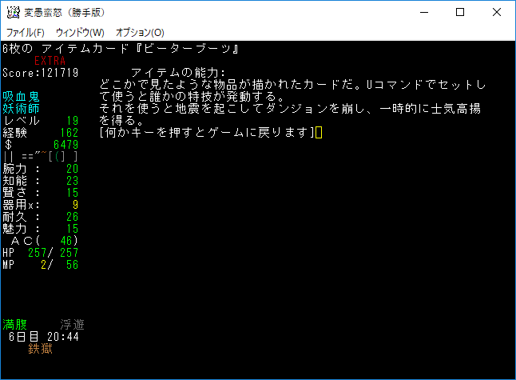Open the ウィンドウ(W) menu
Image resolution: width=516 pixels, height=380 pixels.
click(x=80, y=33)
